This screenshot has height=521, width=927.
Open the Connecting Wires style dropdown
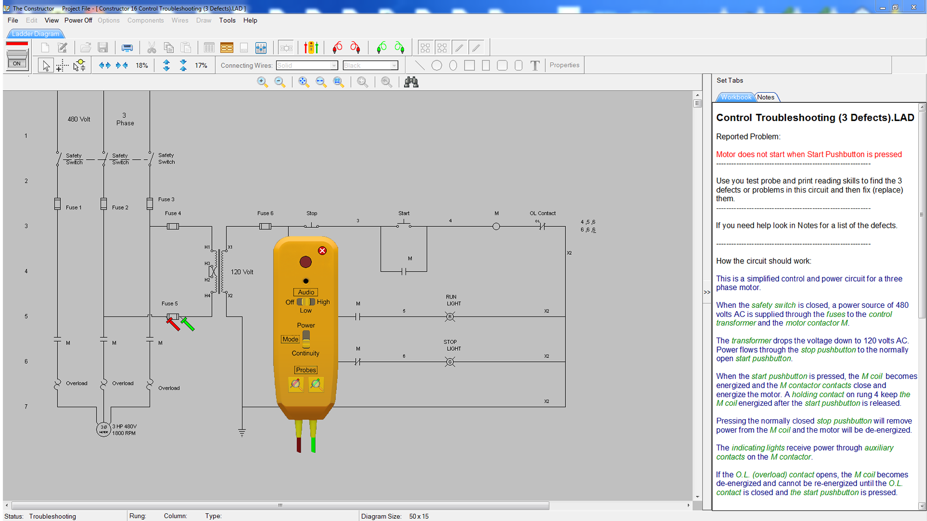334,66
